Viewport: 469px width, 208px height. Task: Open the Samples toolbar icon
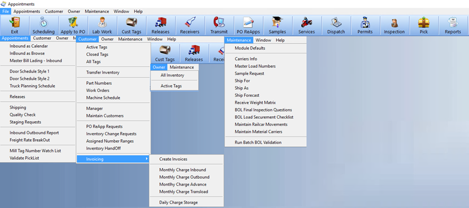coord(278,25)
